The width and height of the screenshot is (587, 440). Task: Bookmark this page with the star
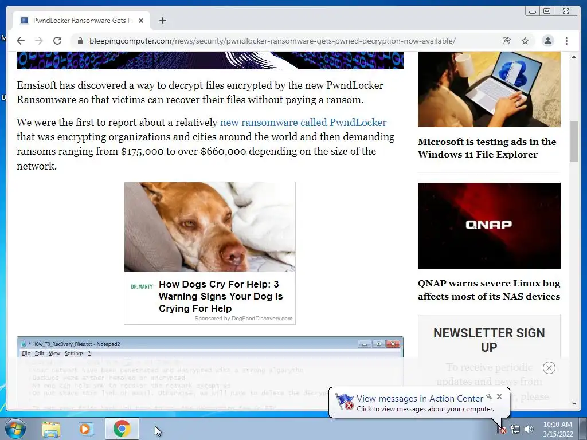(525, 41)
